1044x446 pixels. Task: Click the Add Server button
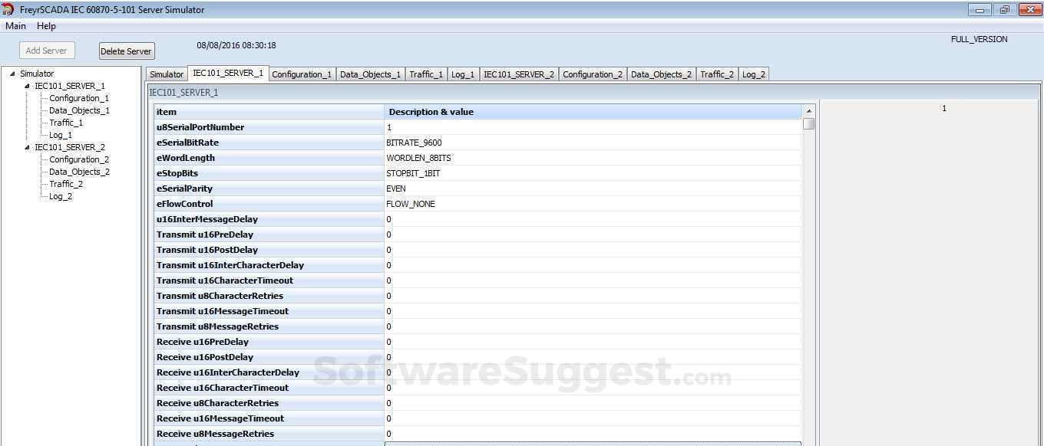(x=47, y=50)
